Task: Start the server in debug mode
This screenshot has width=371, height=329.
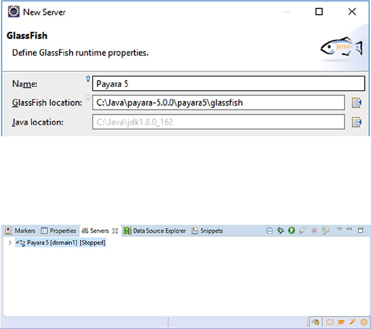Action: [x=280, y=230]
